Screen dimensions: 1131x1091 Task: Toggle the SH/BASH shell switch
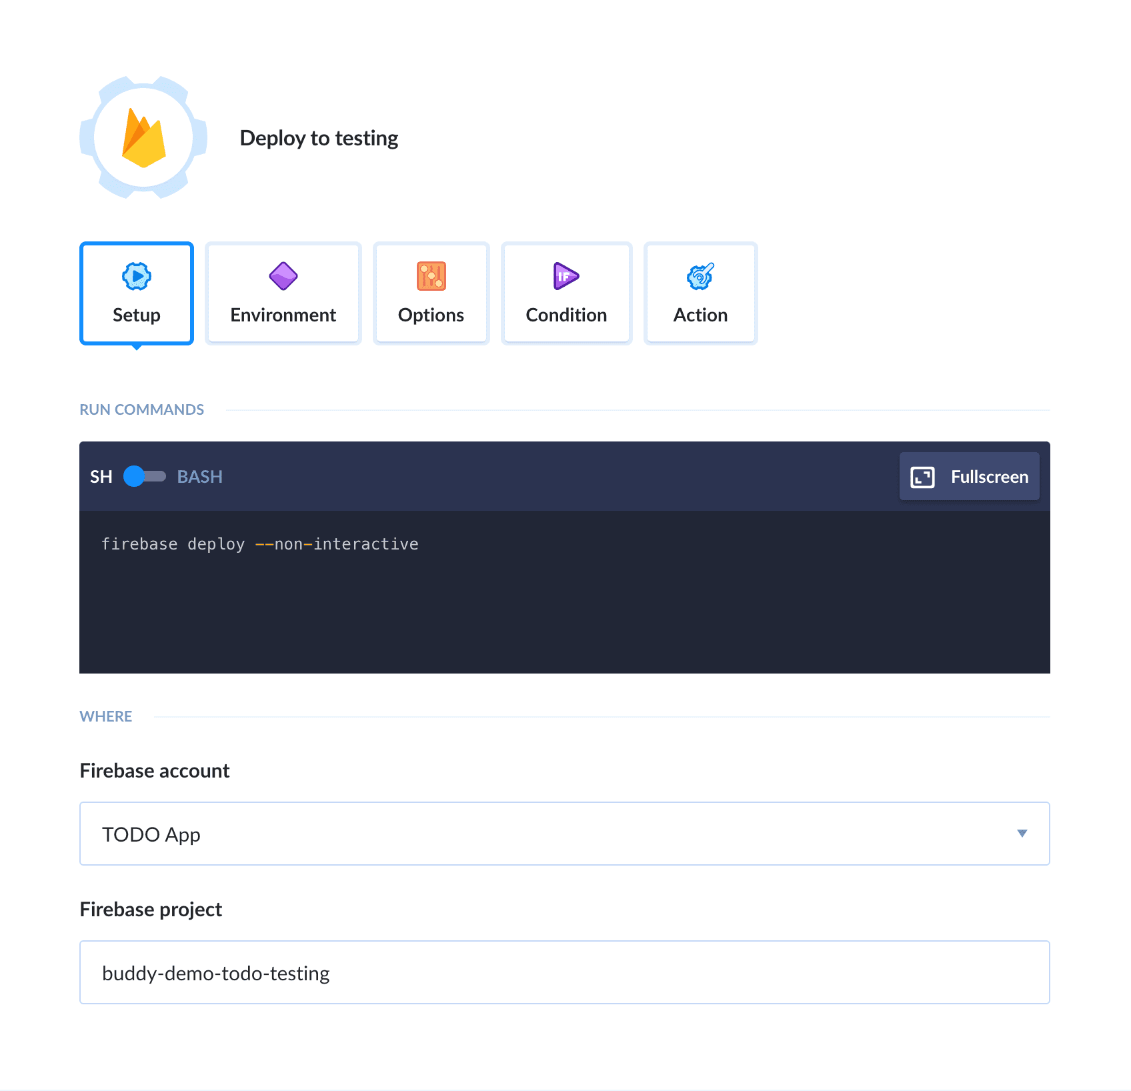(x=145, y=476)
